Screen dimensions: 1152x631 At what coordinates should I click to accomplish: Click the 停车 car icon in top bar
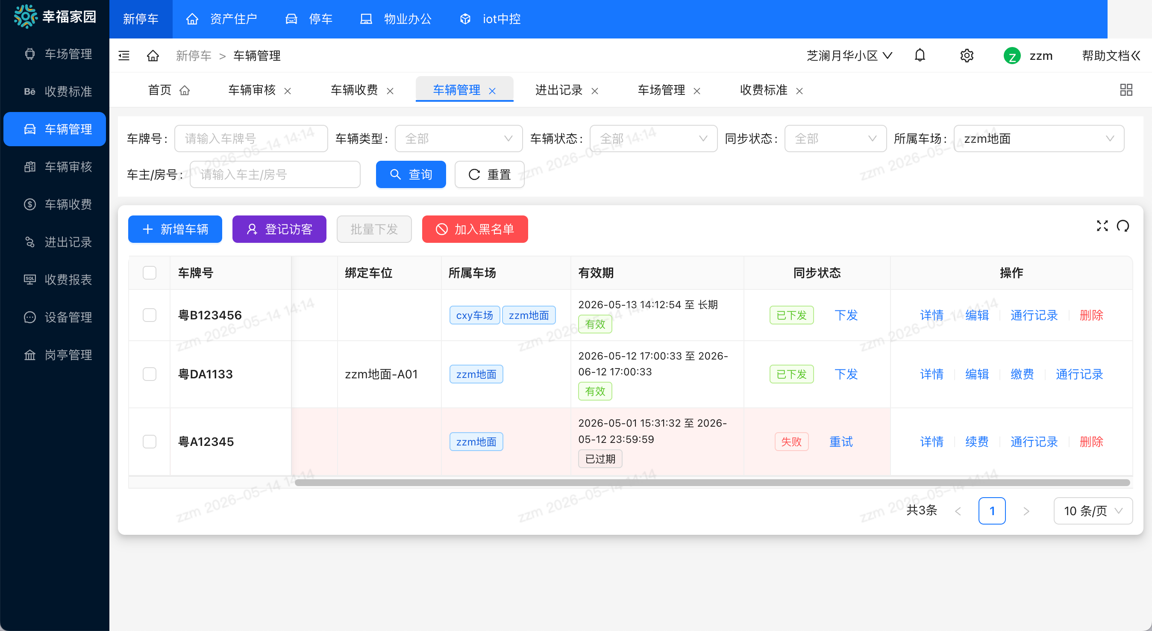pyautogui.click(x=291, y=19)
